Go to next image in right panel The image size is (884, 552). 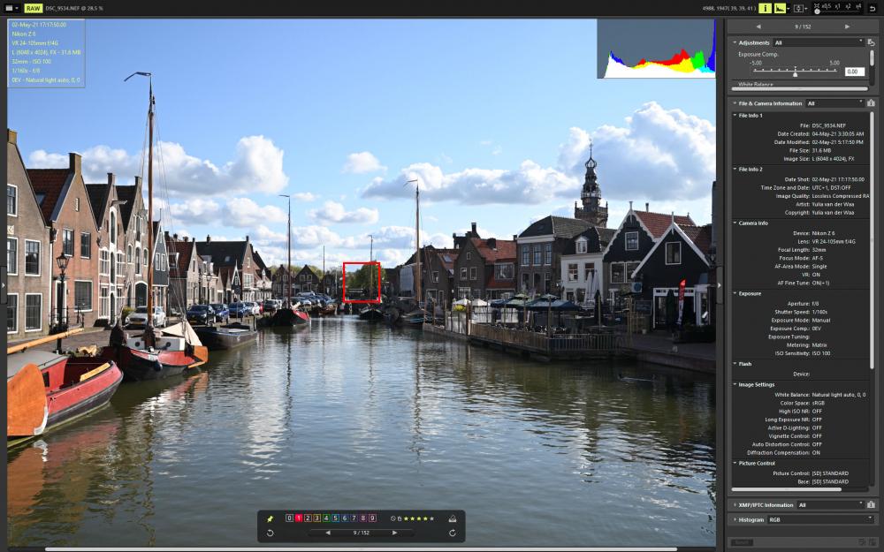pyautogui.click(x=847, y=26)
